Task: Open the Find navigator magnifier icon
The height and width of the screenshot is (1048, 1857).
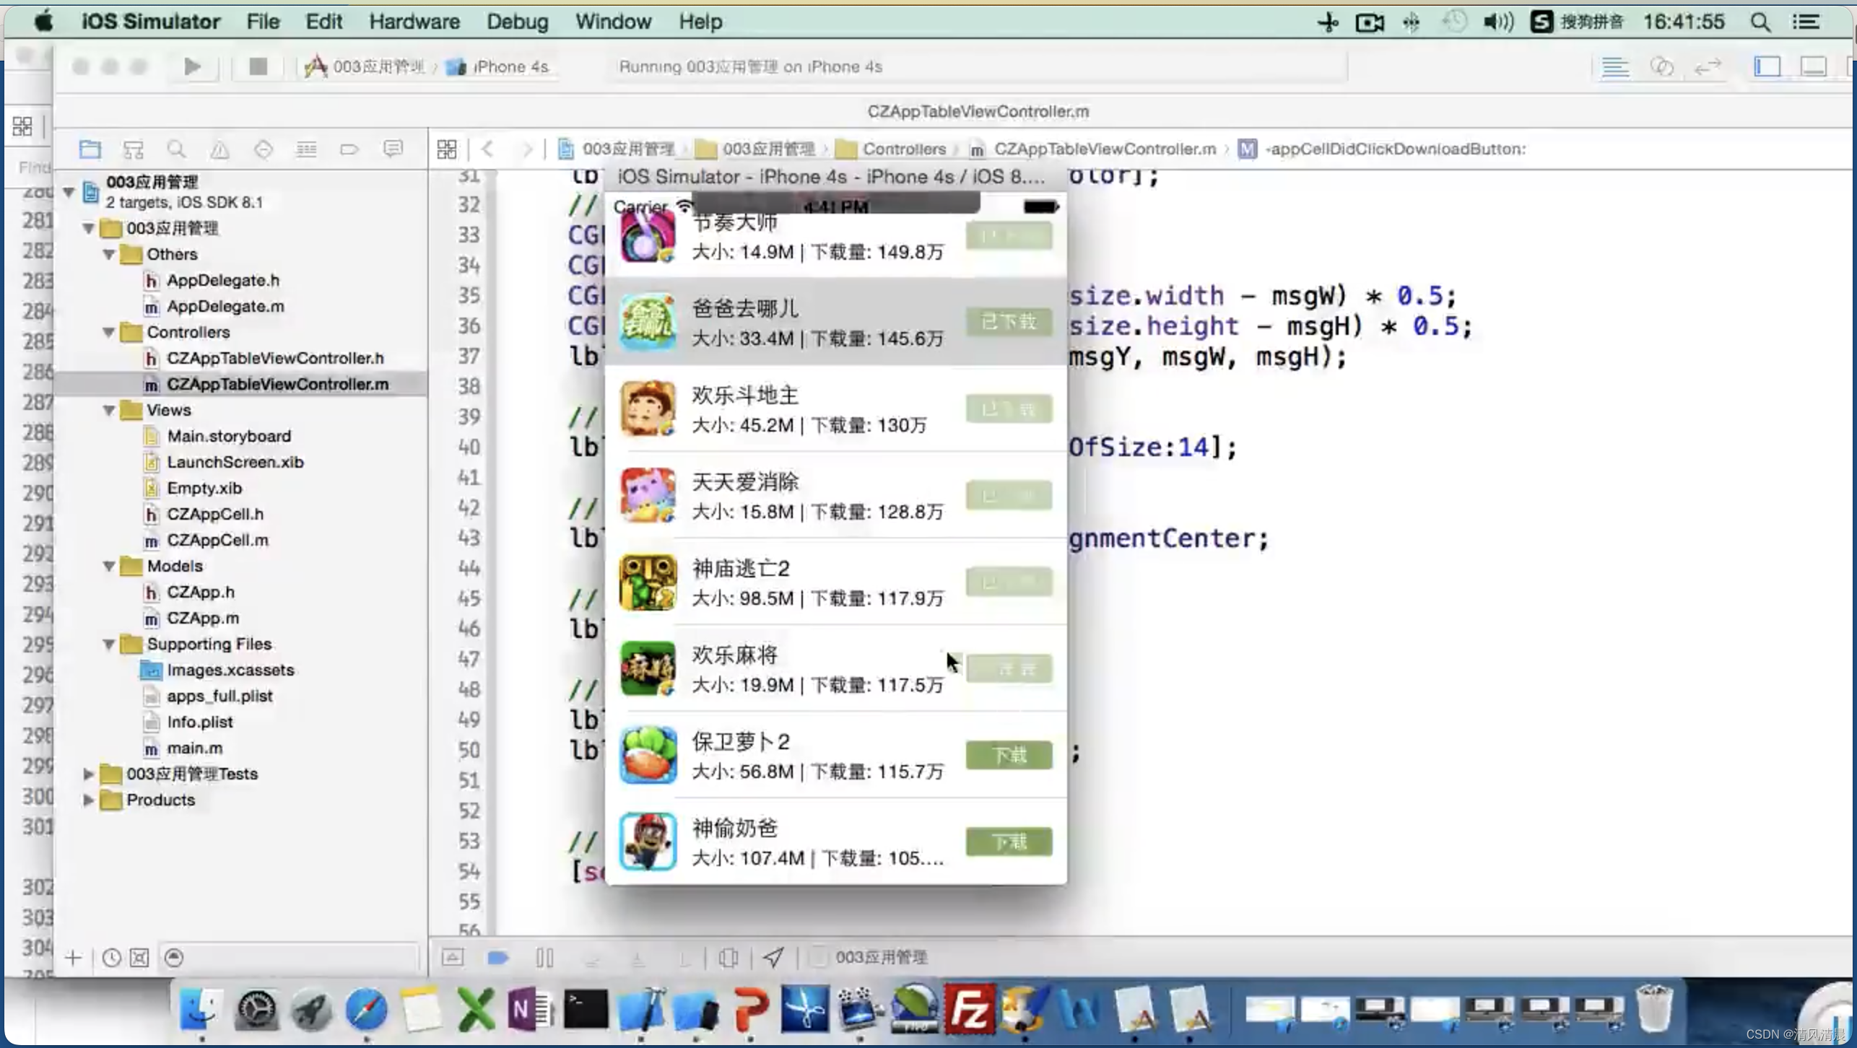Action: pyautogui.click(x=176, y=149)
